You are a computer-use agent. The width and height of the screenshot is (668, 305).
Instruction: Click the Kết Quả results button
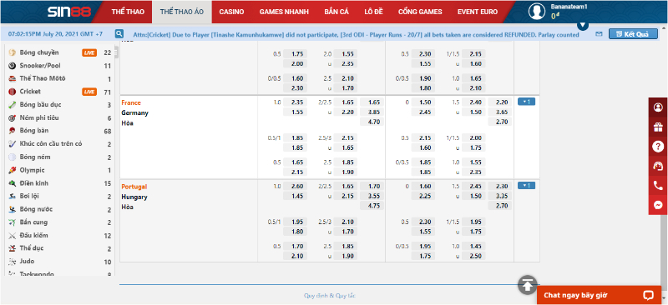[x=633, y=34]
